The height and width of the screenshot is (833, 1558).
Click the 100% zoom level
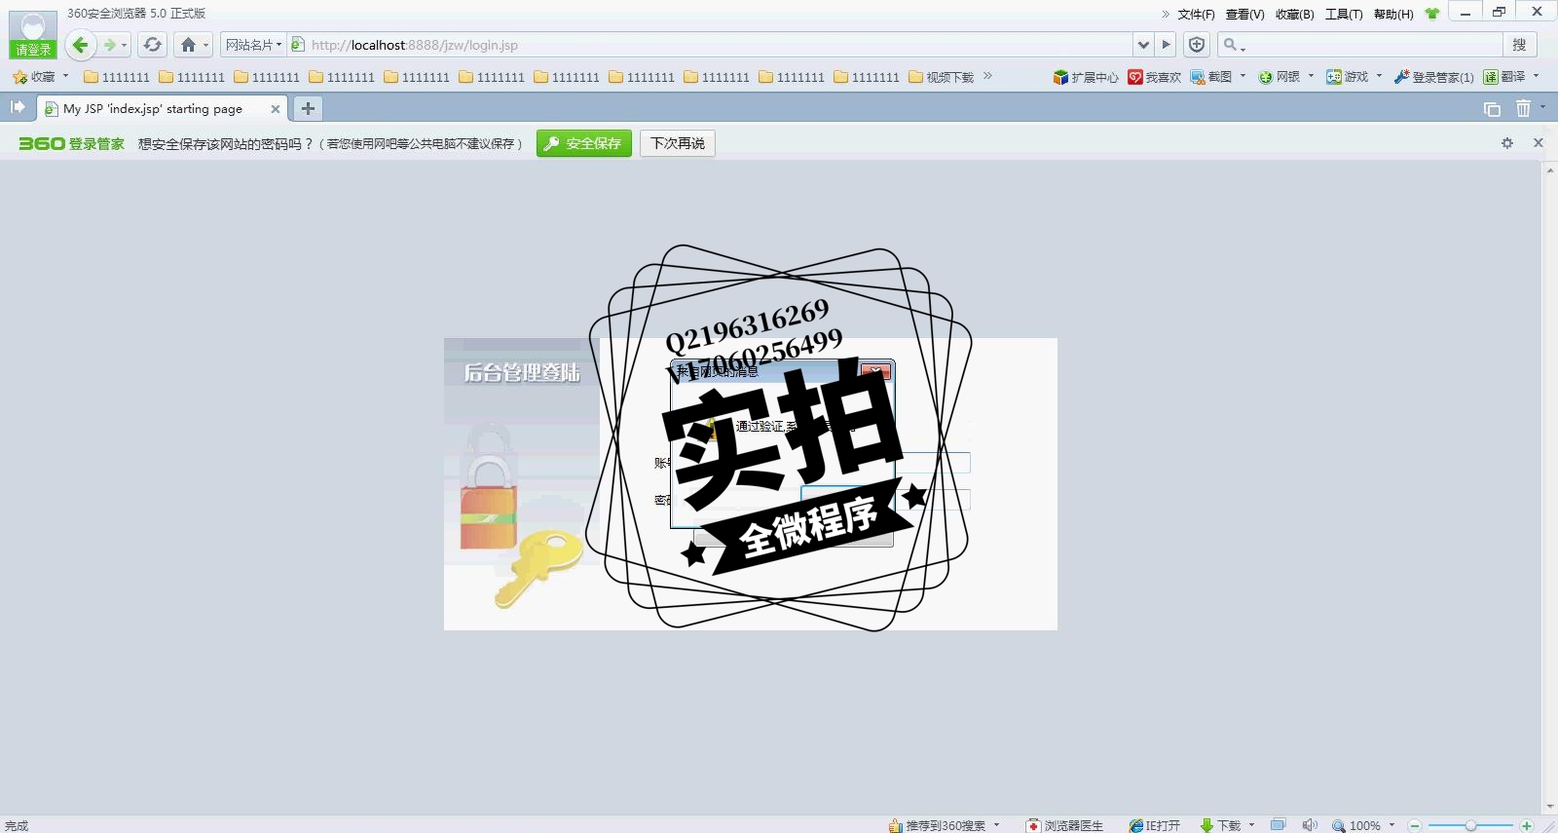coord(1364,825)
